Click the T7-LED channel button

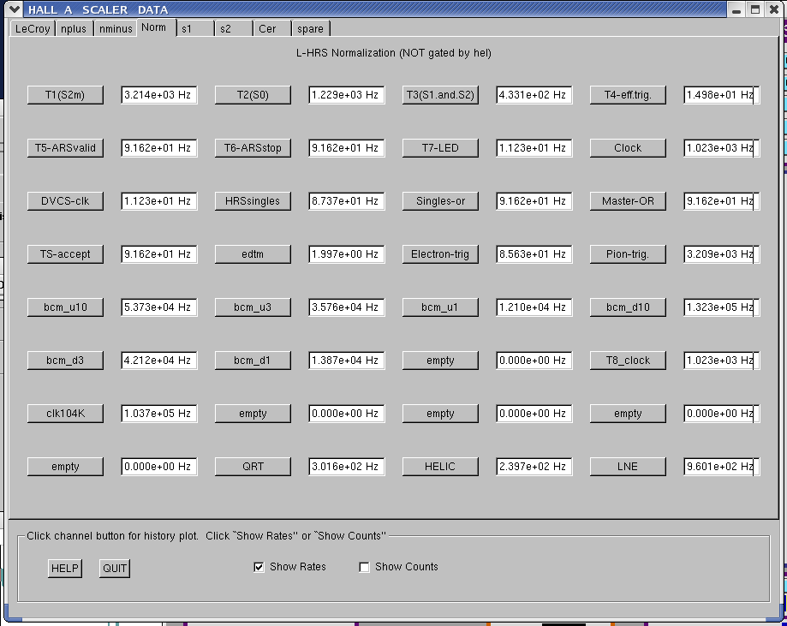440,148
